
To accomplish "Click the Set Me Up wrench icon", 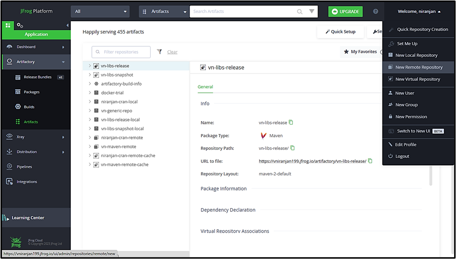I will [392, 44].
